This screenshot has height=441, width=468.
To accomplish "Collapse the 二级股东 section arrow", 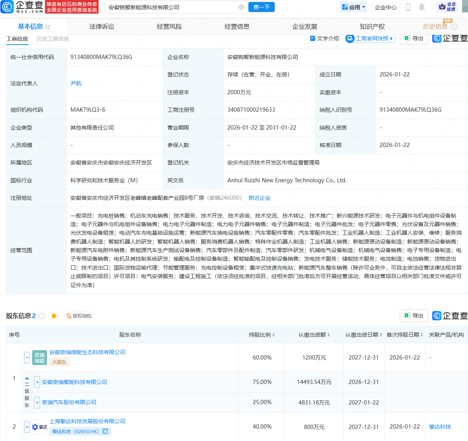I will tap(27, 378).
